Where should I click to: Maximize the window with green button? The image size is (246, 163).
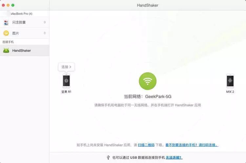point(13,5)
